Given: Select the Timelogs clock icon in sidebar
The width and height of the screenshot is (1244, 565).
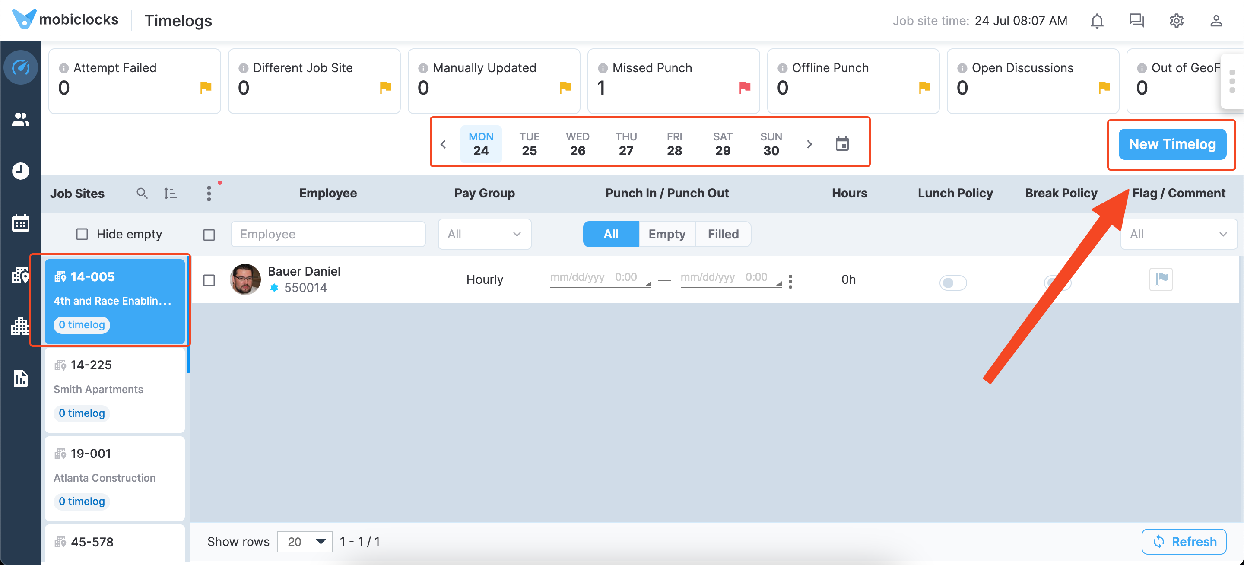Looking at the screenshot, I should click(21, 171).
